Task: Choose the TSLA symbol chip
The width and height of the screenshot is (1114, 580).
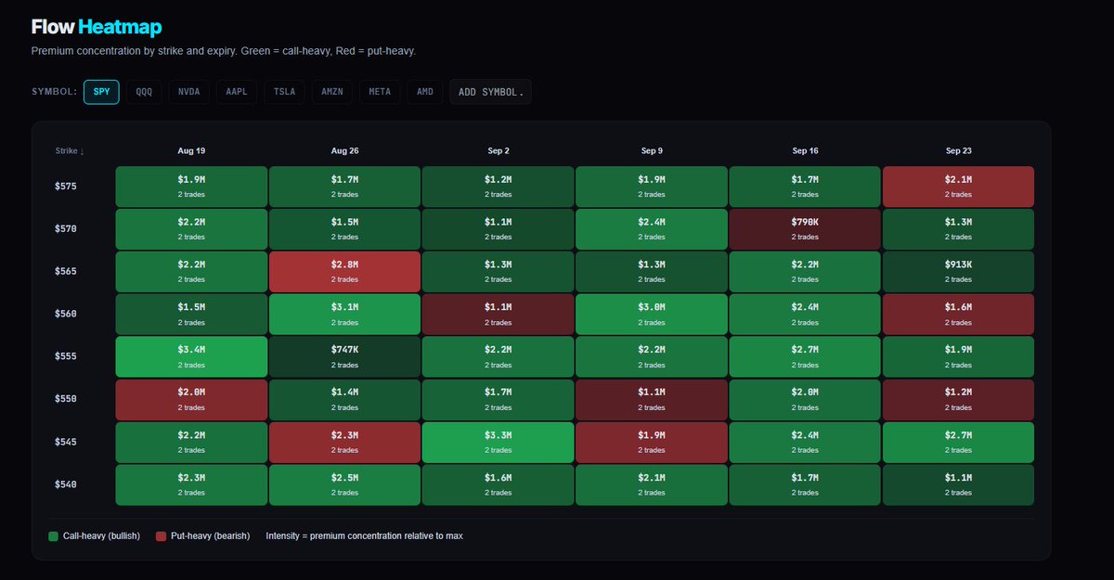Action: click(x=283, y=92)
